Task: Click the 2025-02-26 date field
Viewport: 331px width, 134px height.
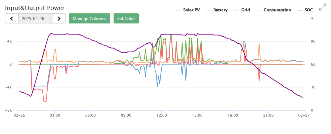Action: [35, 19]
